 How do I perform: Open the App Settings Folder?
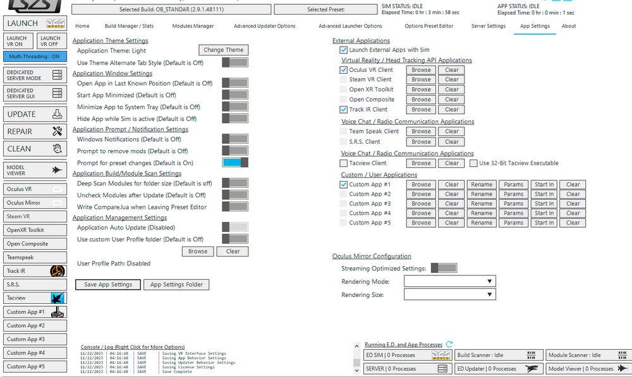click(176, 284)
